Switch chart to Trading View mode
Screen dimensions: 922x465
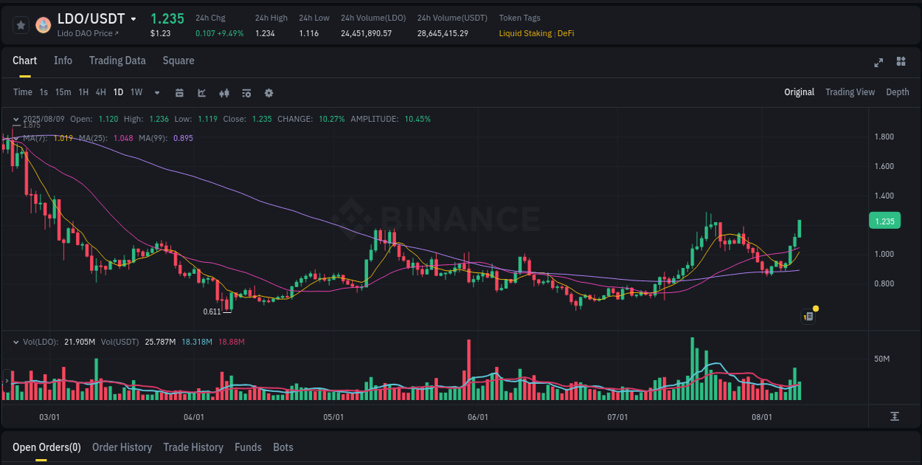pos(850,92)
